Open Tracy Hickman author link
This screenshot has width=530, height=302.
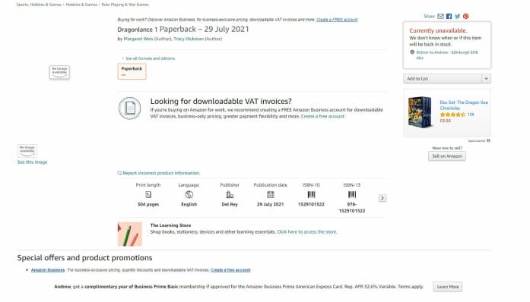click(189, 39)
